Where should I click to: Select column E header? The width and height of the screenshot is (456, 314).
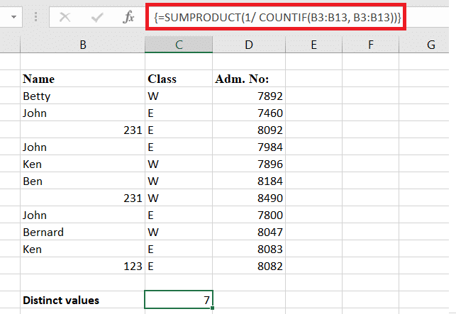click(313, 45)
